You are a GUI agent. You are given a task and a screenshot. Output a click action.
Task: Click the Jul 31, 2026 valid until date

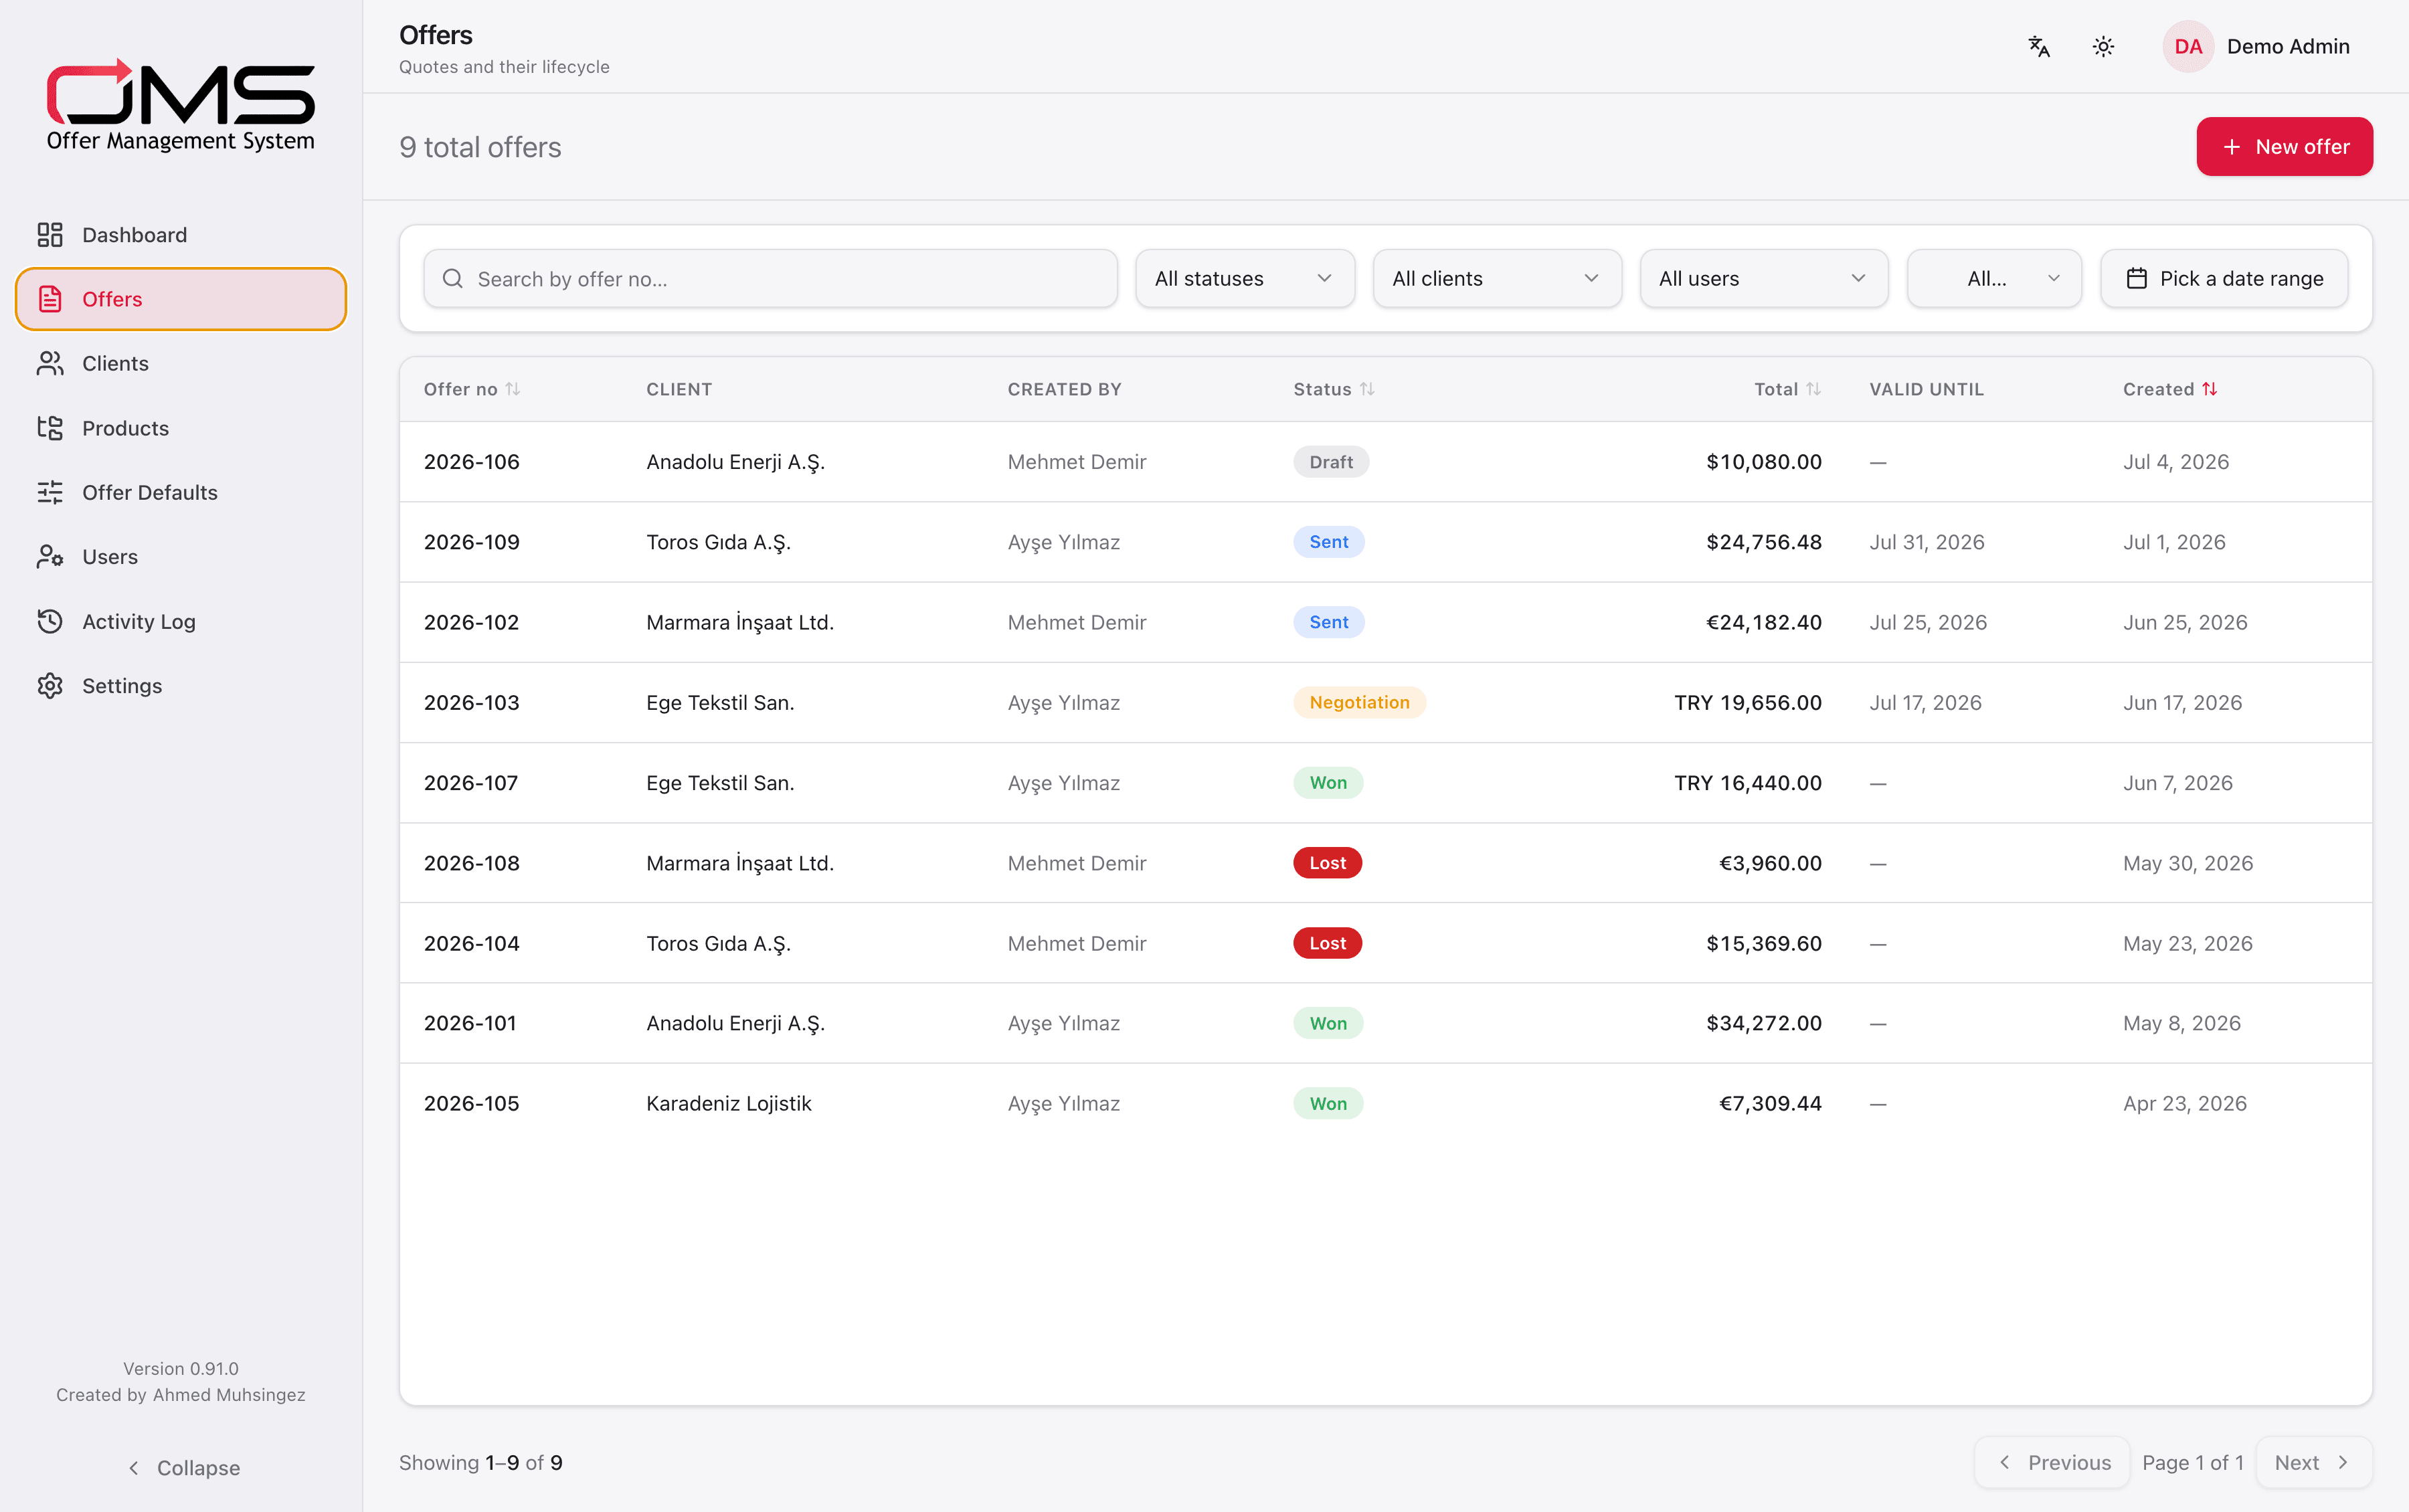1927,542
